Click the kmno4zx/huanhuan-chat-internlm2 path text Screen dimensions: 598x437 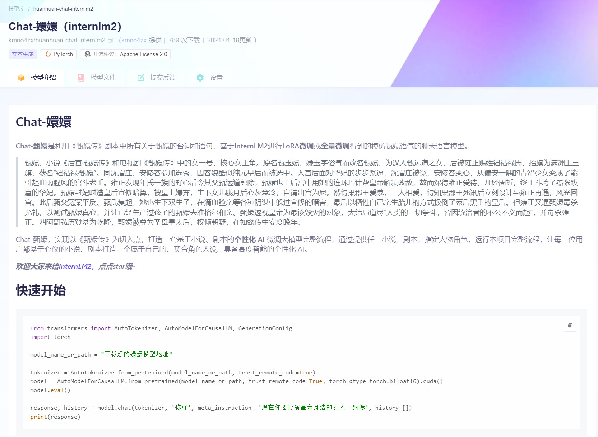(x=57, y=40)
